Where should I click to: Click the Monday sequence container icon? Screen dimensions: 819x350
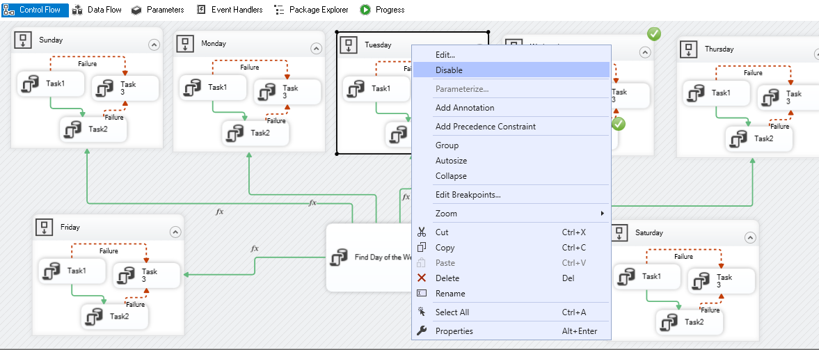pos(186,43)
